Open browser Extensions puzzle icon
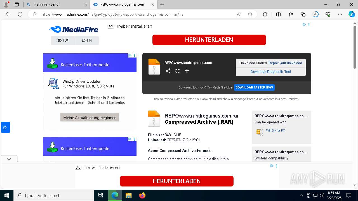358x201 pixels. pyautogui.click(x=265, y=14)
